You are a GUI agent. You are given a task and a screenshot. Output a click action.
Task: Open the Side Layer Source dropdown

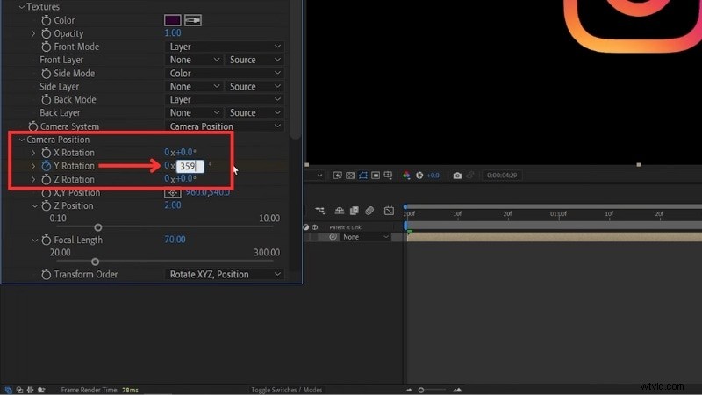(x=254, y=86)
